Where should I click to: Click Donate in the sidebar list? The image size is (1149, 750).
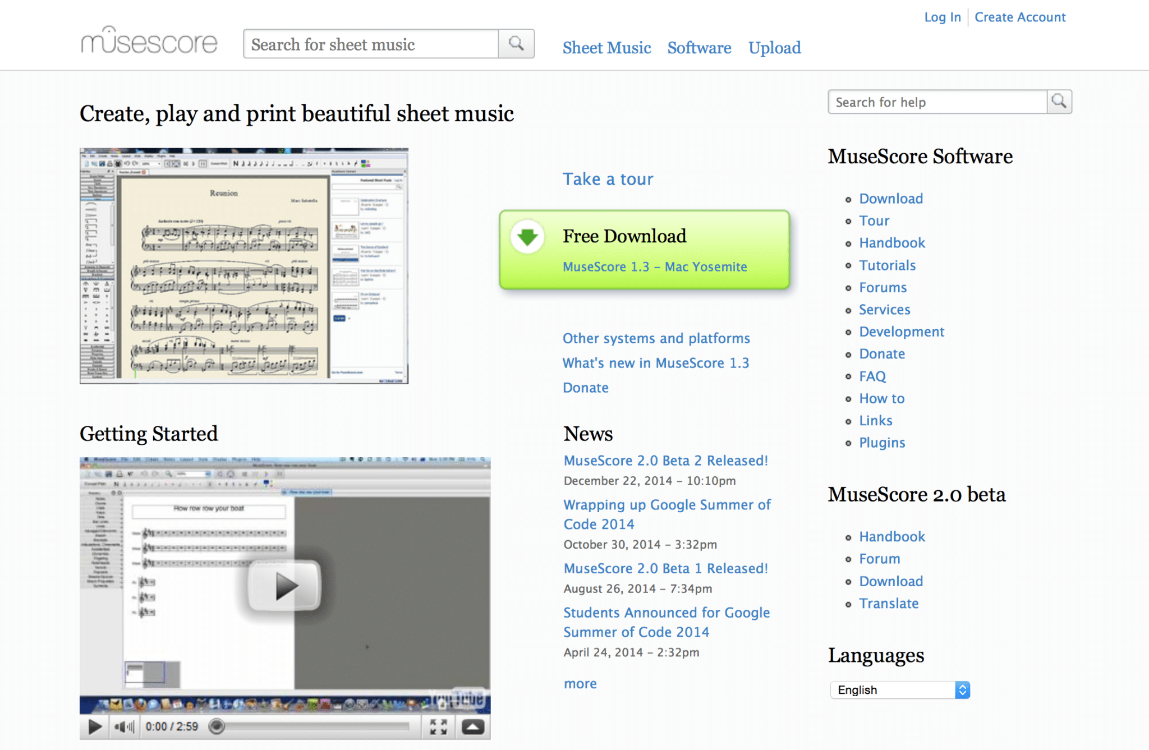(882, 354)
